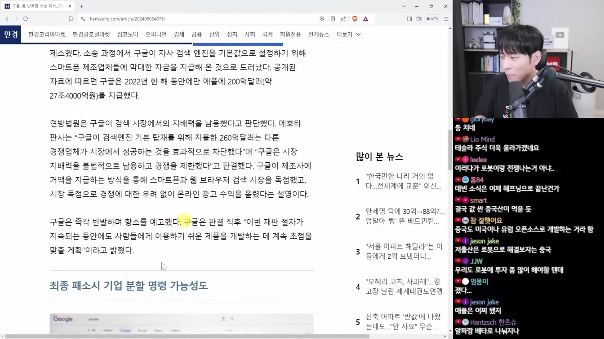Click the VPN button in toolbar
This screenshot has height=339, width=604.
tap(432, 19)
